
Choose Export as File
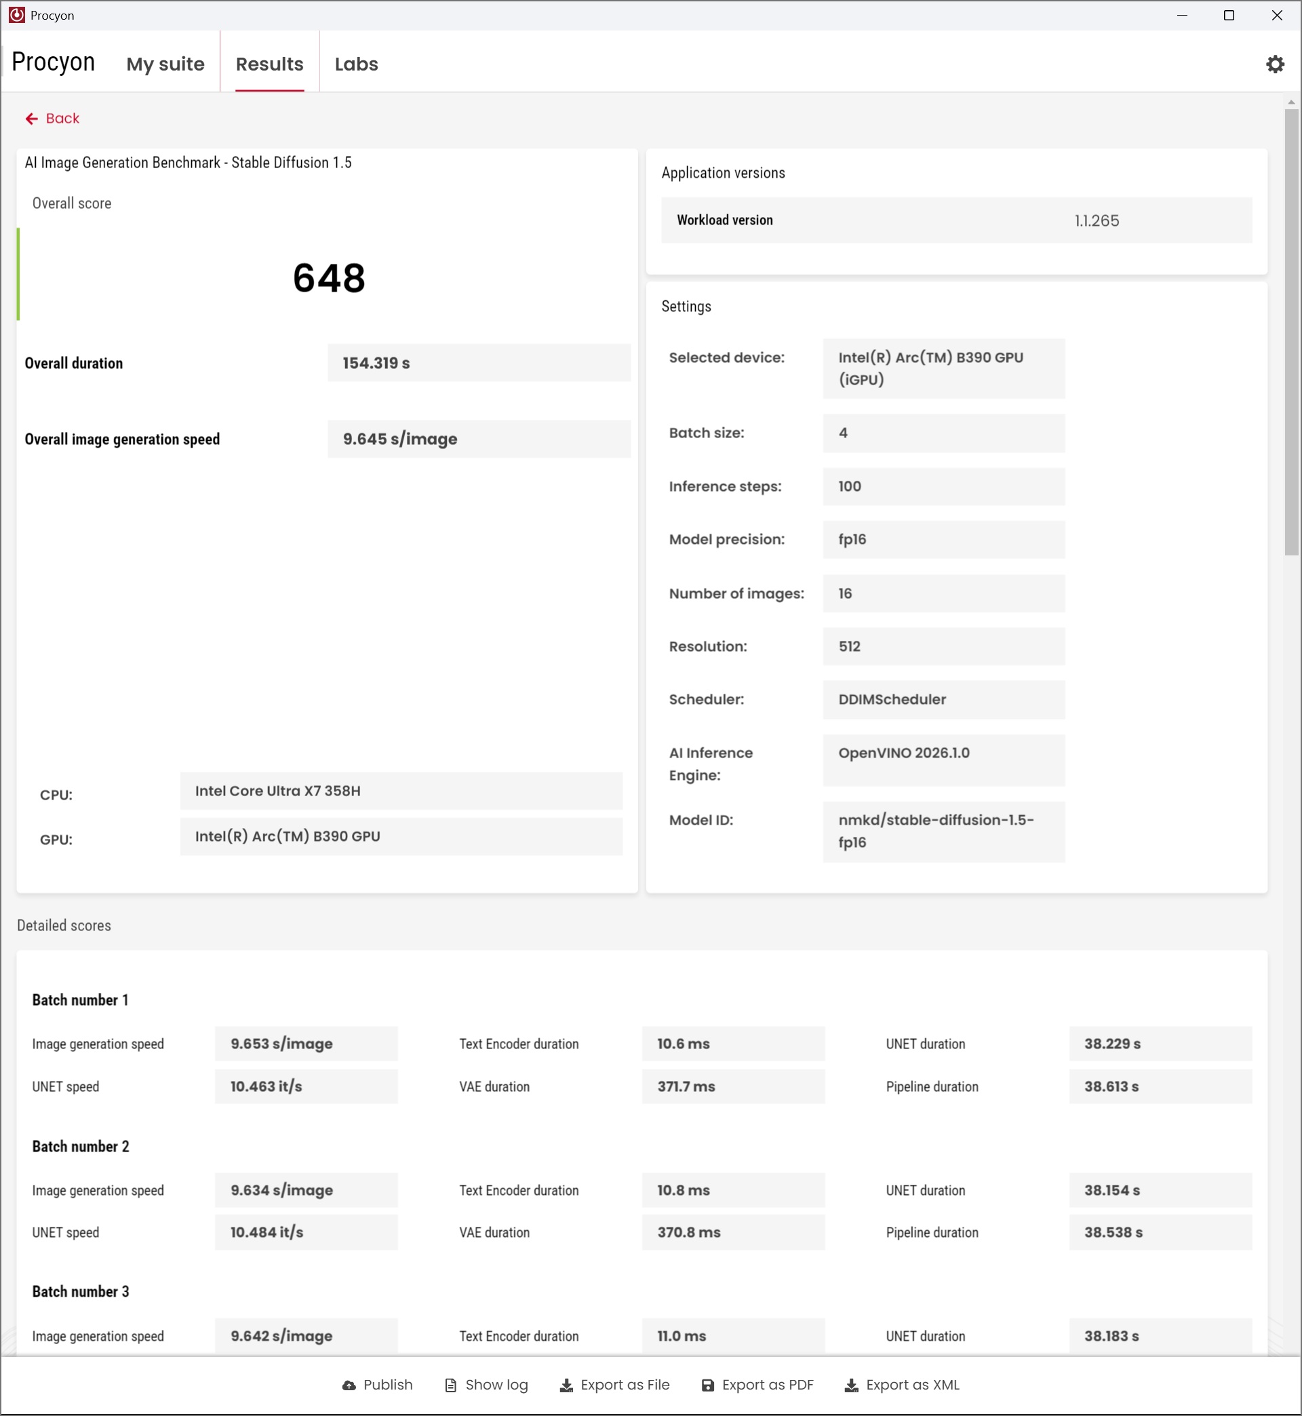point(614,1385)
